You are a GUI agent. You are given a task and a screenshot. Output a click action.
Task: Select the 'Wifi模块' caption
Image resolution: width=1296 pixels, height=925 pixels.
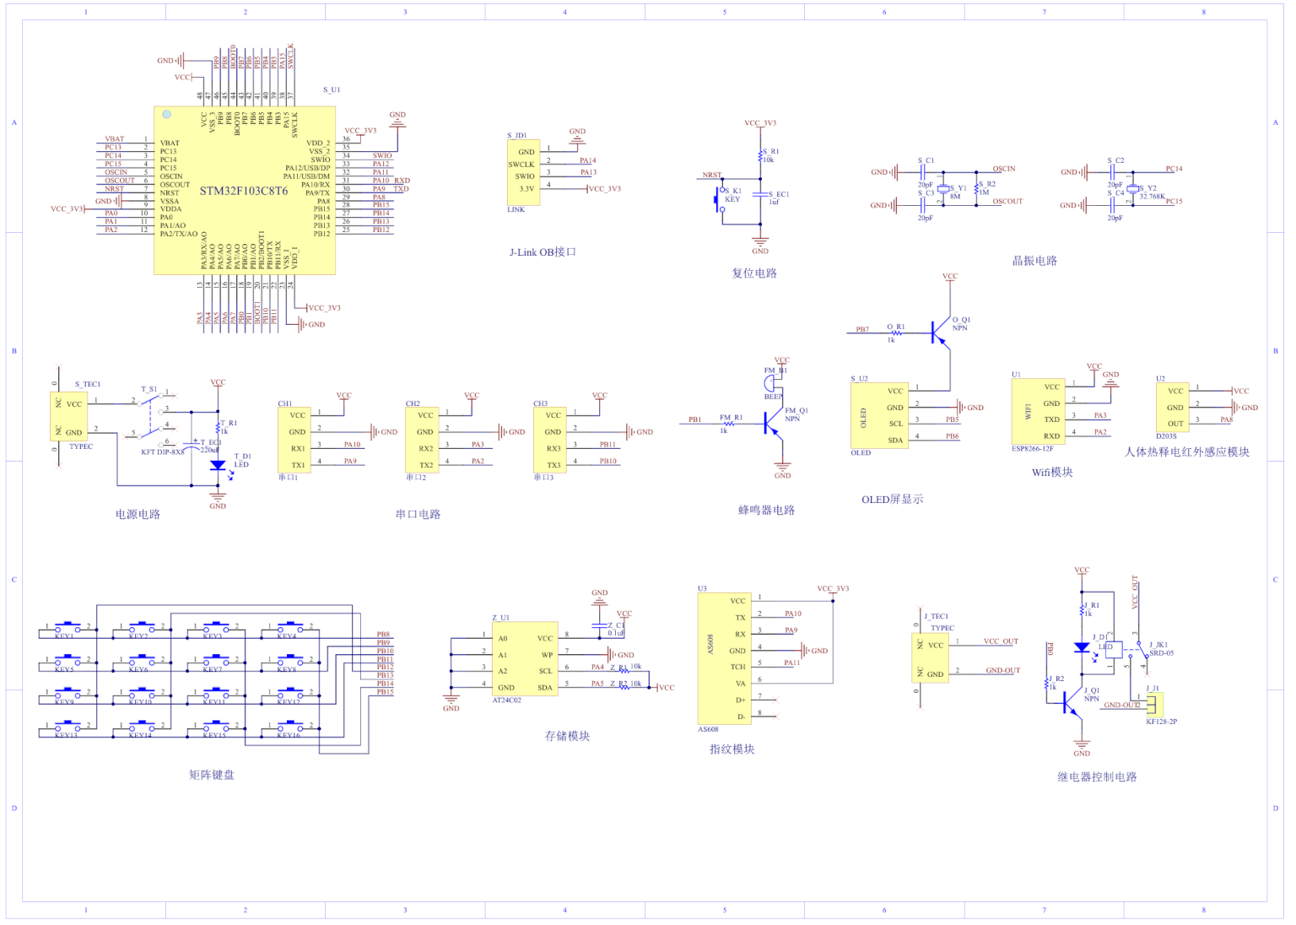pos(1052,472)
